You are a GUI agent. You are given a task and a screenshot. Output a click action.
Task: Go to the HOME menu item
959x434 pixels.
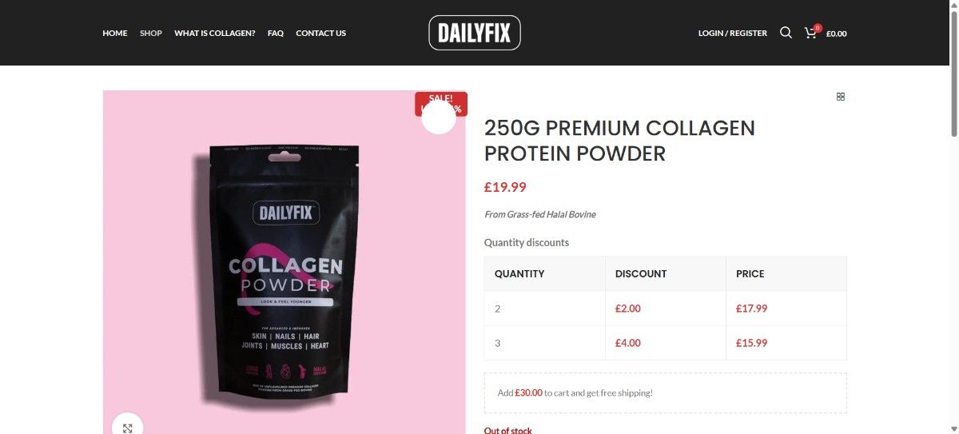(115, 33)
